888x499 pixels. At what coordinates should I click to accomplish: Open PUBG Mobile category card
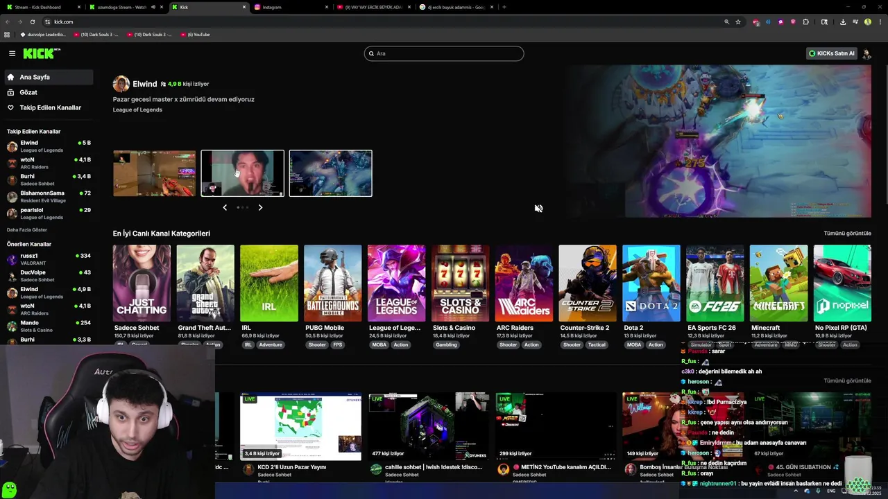(333, 283)
